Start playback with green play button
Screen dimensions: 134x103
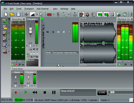tap(26, 92)
